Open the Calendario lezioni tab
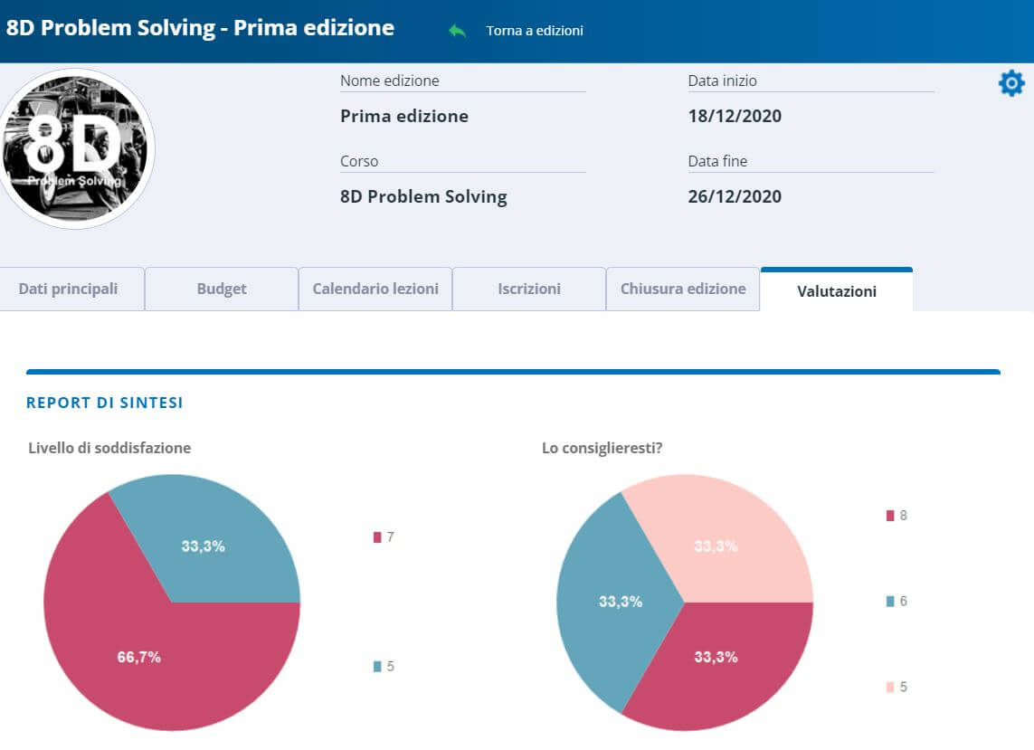This screenshot has height=750, width=1034. [x=375, y=289]
